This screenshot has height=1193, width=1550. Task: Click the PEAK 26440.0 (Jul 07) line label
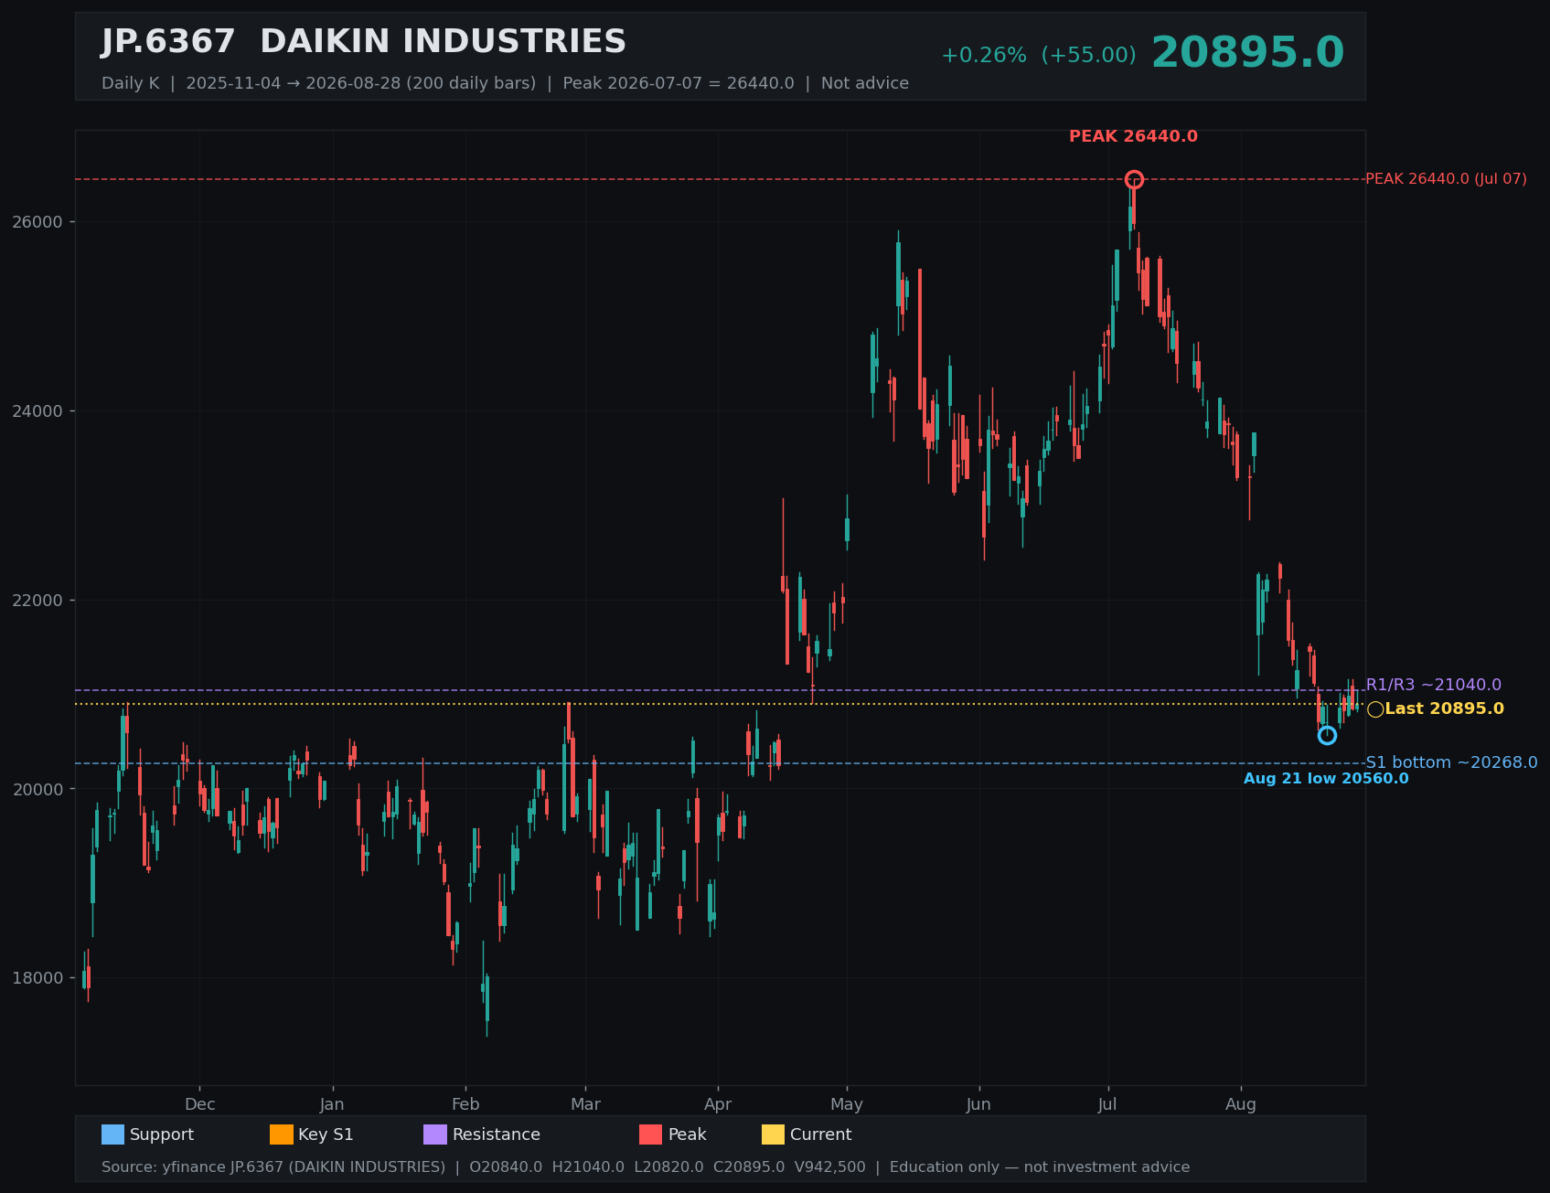[x=1446, y=179]
